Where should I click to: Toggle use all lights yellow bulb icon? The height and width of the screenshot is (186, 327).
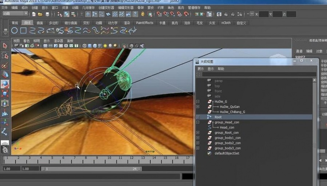pyautogui.click(x=105, y=46)
